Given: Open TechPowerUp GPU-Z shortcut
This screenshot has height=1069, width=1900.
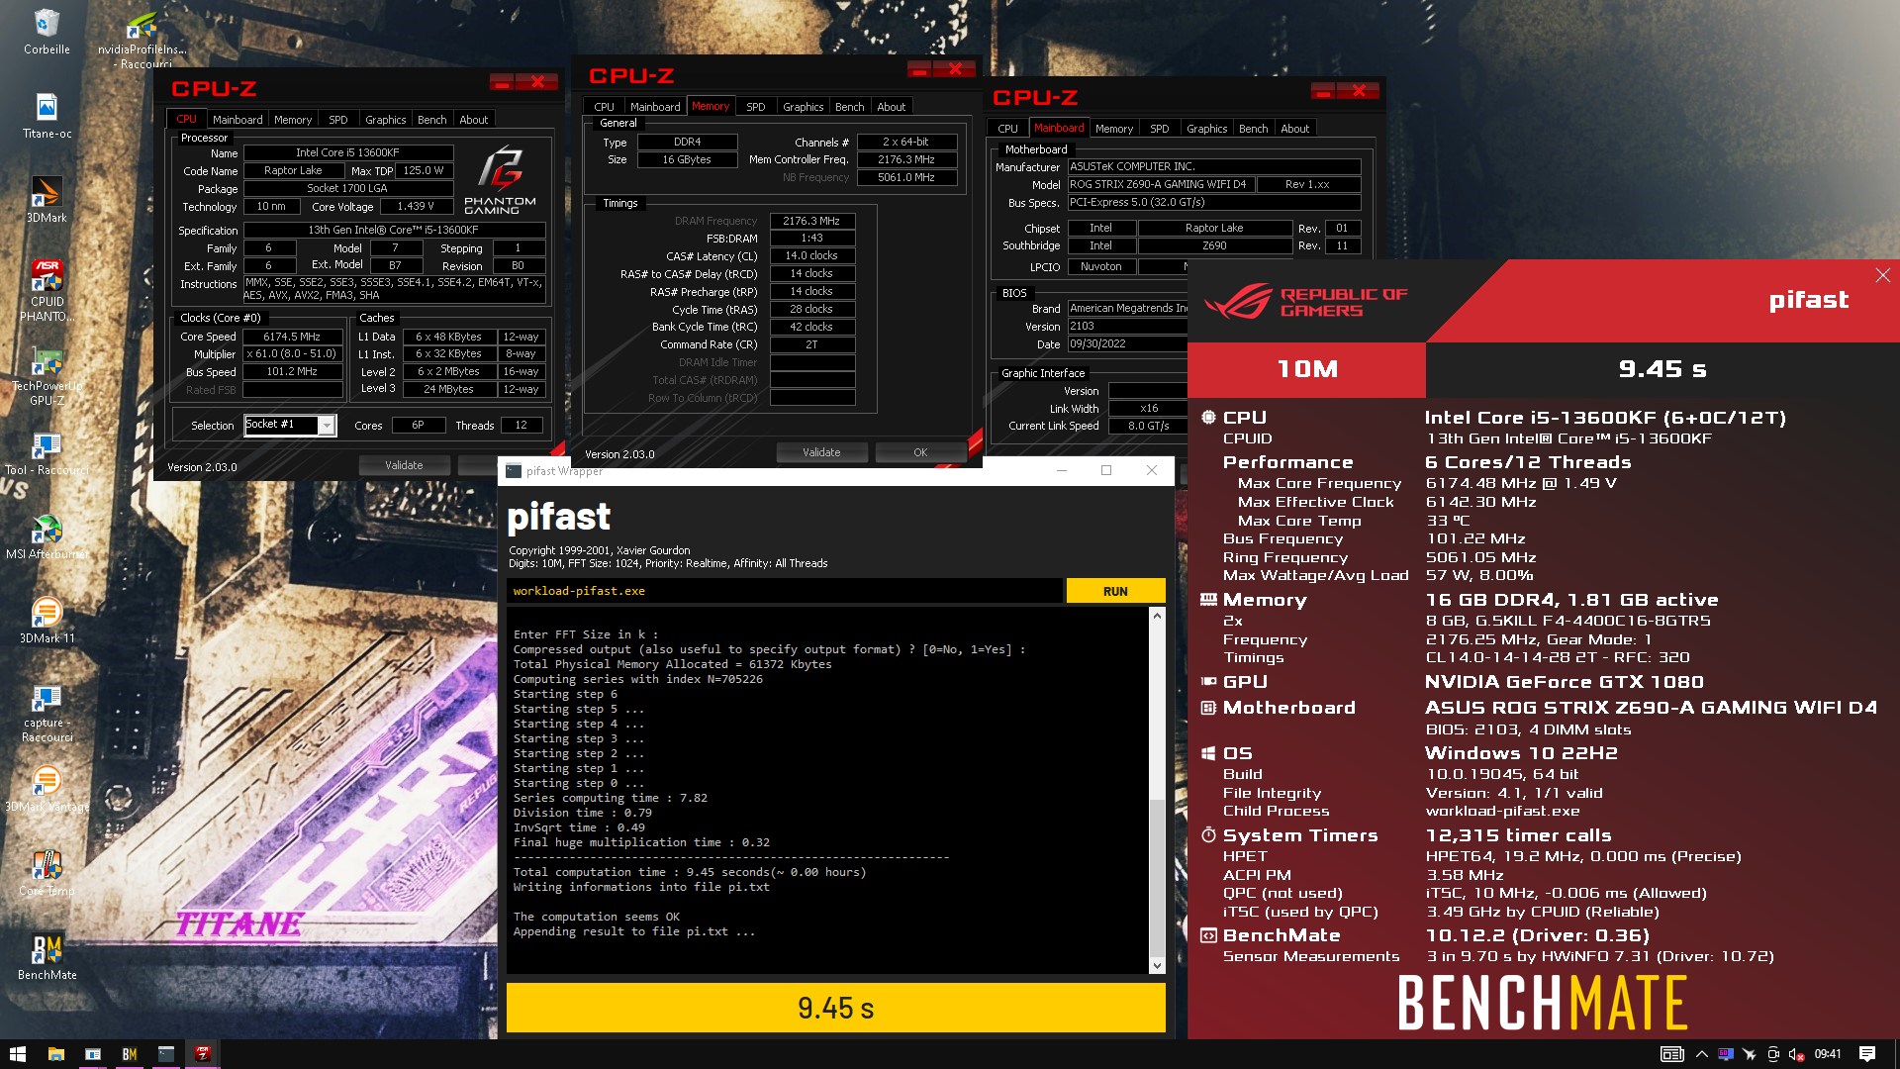Looking at the screenshot, I should 47,376.
